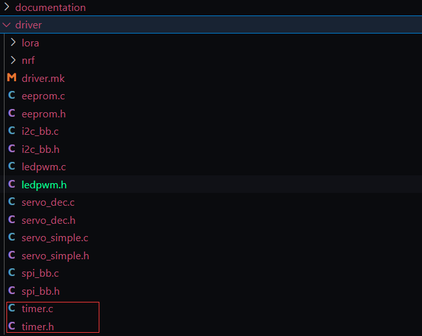The height and width of the screenshot is (336, 422).
Task: Click the C icon next to servo_dec.c
Action: pos(12,201)
